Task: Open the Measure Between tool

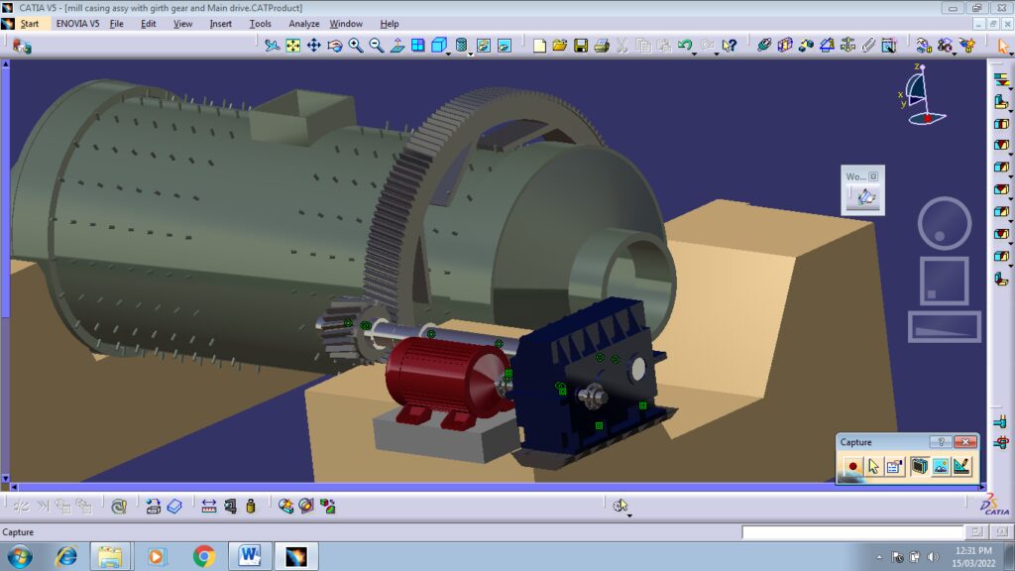Action: coord(209,506)
